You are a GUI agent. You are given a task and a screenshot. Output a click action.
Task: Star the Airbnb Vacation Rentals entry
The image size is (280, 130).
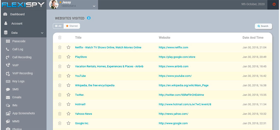coord(69,66)
